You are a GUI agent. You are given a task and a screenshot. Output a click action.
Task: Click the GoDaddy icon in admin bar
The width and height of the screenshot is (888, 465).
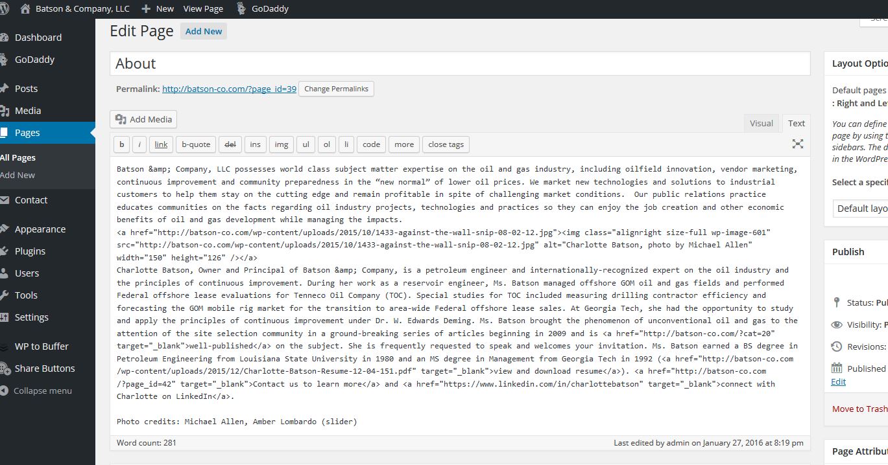tap(241, 9)
